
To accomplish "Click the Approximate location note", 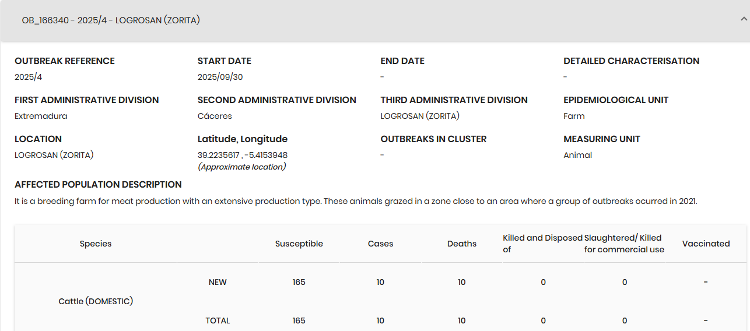I will point(241,167).
